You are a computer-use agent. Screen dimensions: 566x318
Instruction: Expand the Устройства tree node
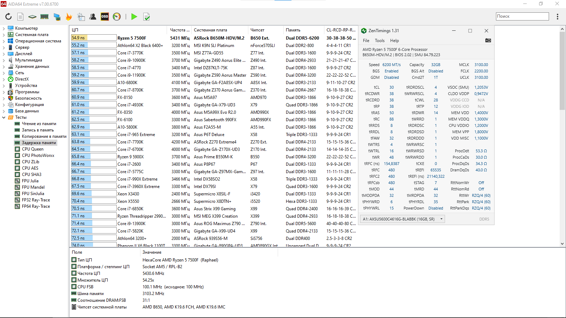tap(4, 86)
